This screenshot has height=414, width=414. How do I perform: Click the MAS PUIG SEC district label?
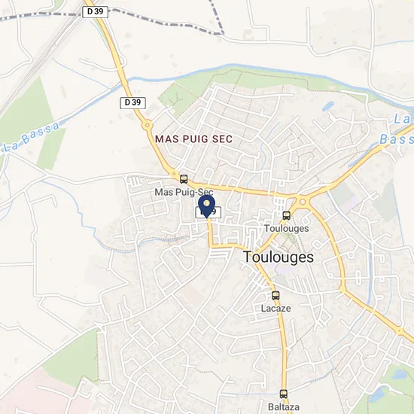[x=193, y=139]
